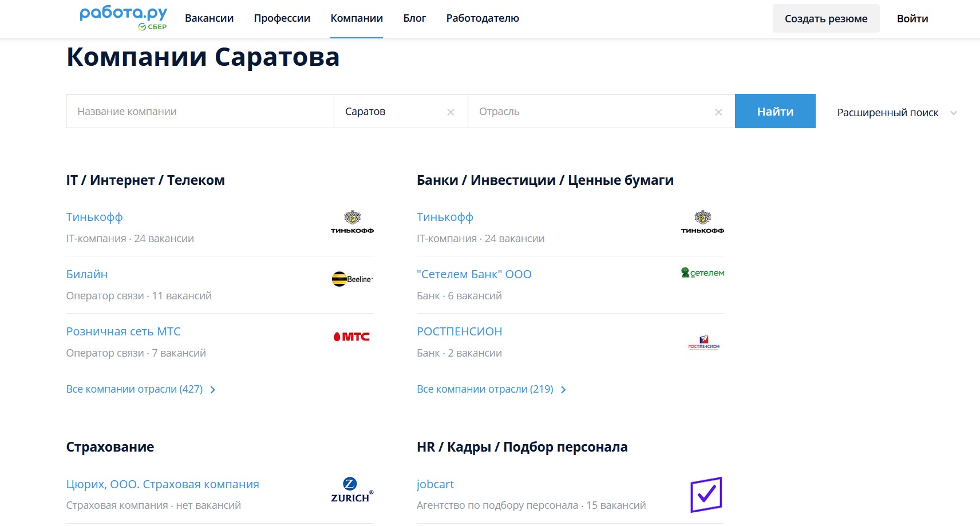
Task: Click the МТС logo
Action: point(351,337)
